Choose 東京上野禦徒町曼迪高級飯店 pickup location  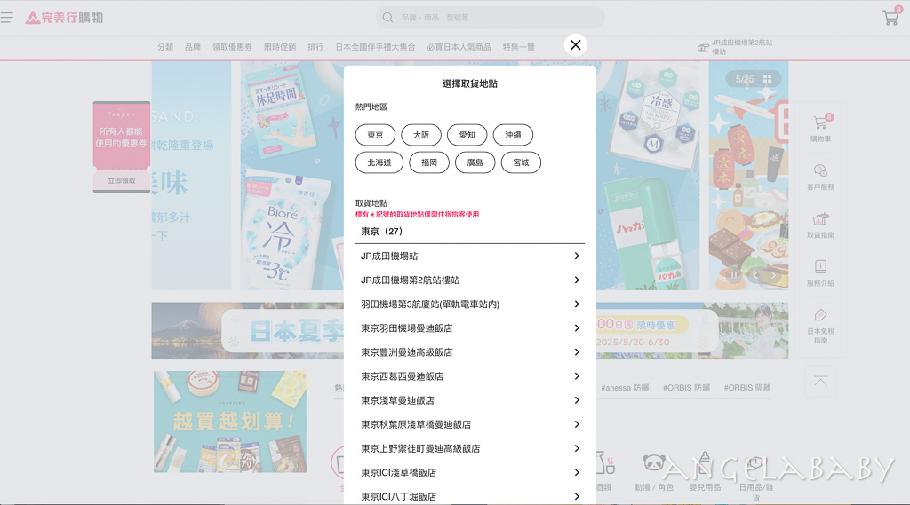[470, 449]
